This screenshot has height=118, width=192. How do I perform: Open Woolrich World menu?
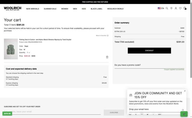(115, 9)
